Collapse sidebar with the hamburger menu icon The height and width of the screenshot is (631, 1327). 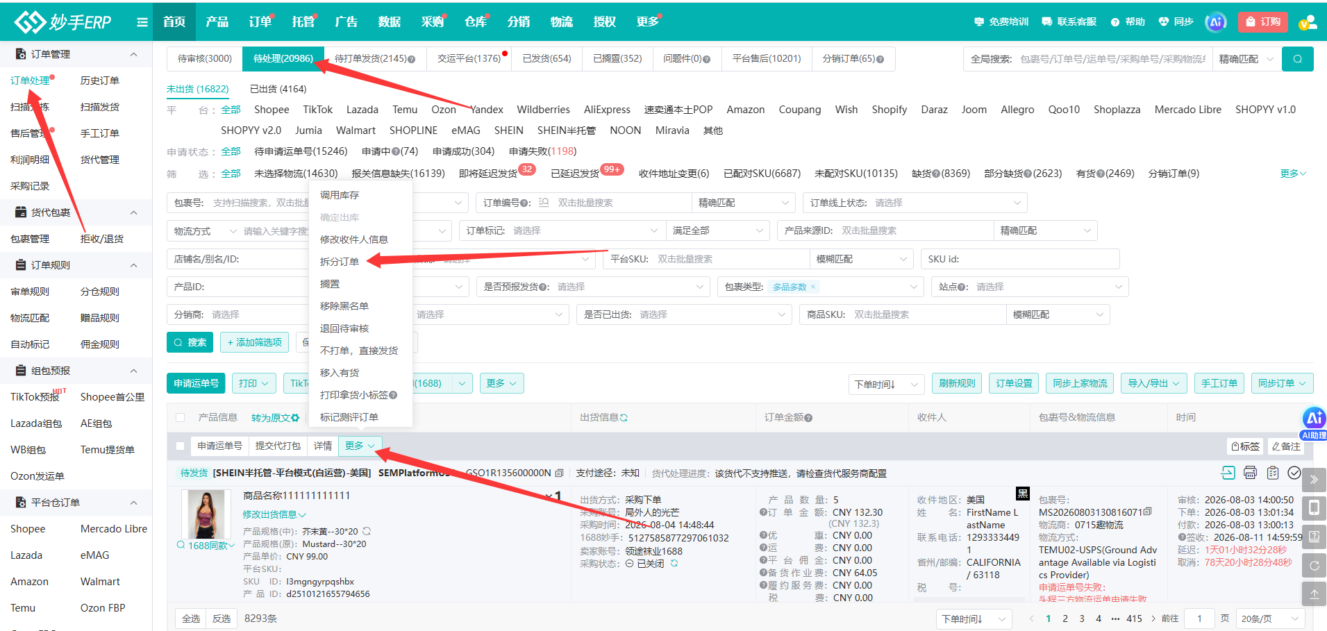point(142,22)
